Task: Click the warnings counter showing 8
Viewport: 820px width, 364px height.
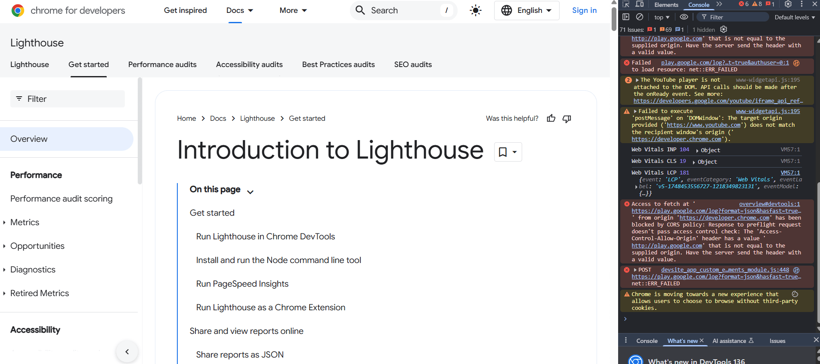Action: (757, 4)
